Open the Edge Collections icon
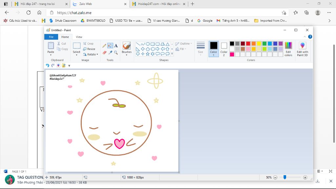336x189 pixels. point(306,13)
